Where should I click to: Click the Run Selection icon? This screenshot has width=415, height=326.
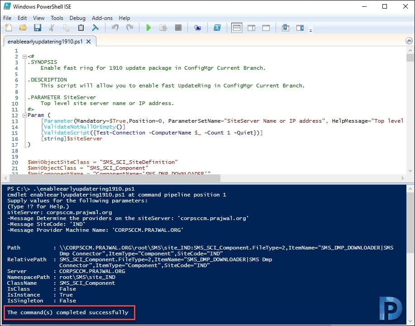coord(163,28)
